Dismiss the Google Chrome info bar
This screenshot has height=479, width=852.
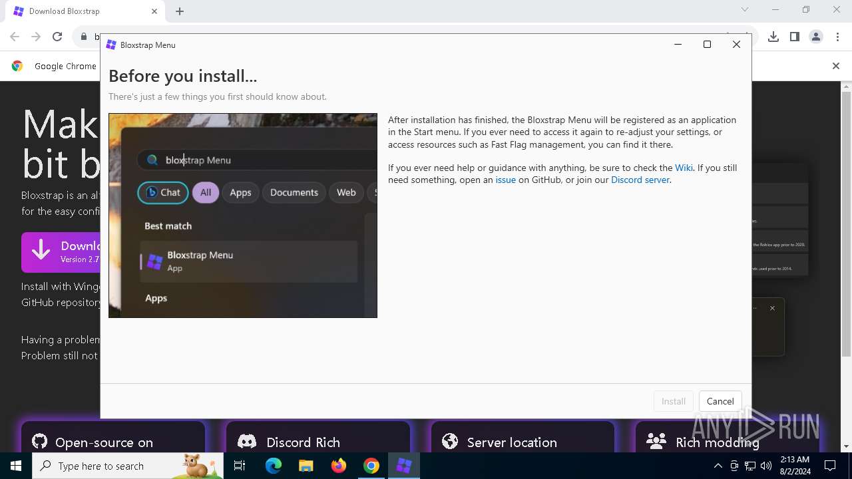(836, 66)
